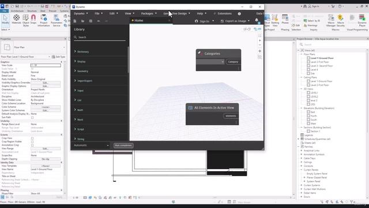369x208 pixels.
Task: Open Macro Manager in Revit ribbon
Action: coord(330,20)
